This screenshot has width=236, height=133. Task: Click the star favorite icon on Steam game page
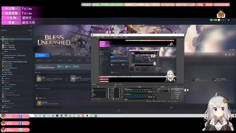pos(233,55)
